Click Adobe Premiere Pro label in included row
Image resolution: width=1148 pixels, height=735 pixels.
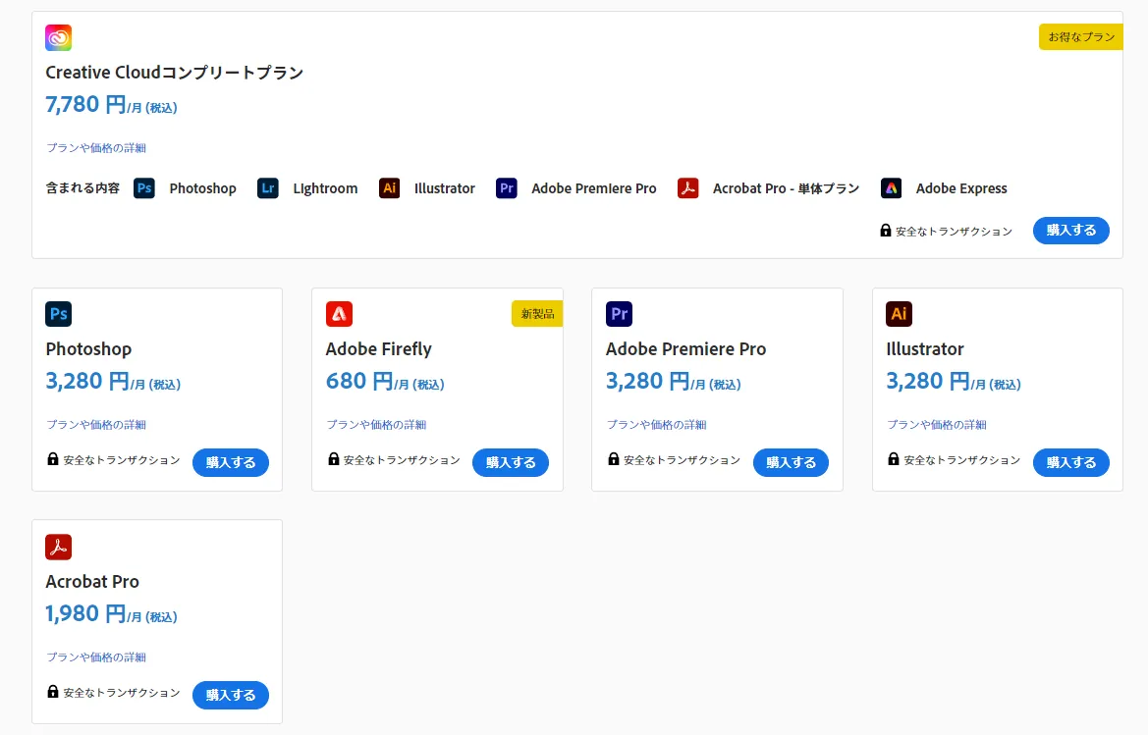594,188
